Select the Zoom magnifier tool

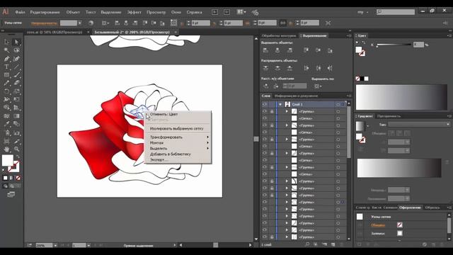16,149
